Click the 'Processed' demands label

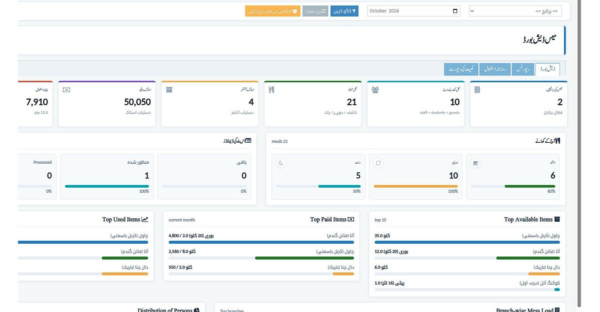click(x=42, y=162)
